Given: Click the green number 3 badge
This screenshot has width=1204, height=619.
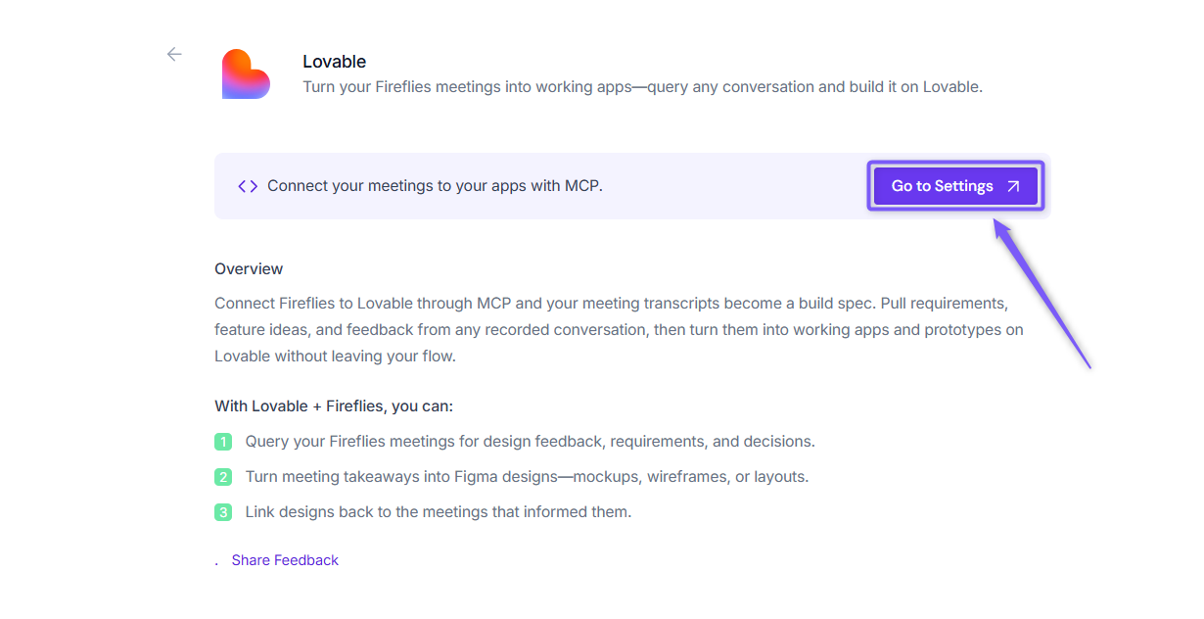Looking at the screenshot, I should coord(223,512).
